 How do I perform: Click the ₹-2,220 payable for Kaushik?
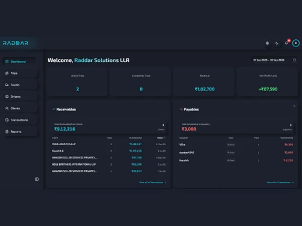click(x=288, y=160)
